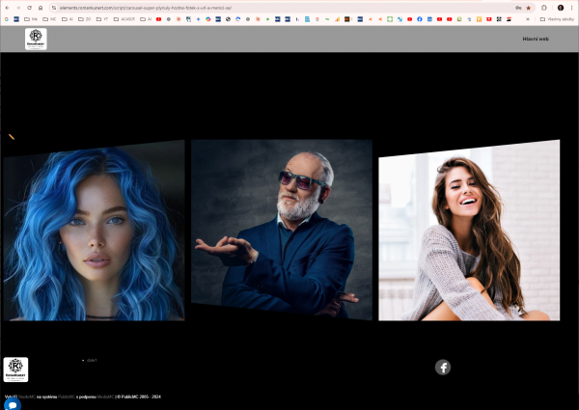
Task: Click the browser reload button
Action: pos(28,7)
